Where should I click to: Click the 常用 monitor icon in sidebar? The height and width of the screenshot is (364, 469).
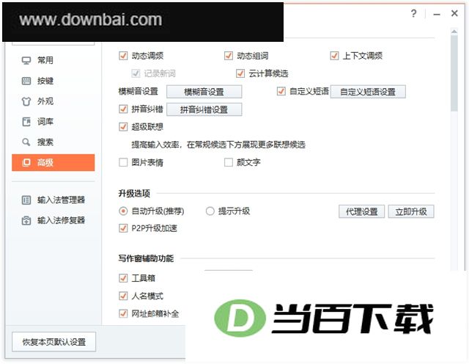tap(26, 60)
